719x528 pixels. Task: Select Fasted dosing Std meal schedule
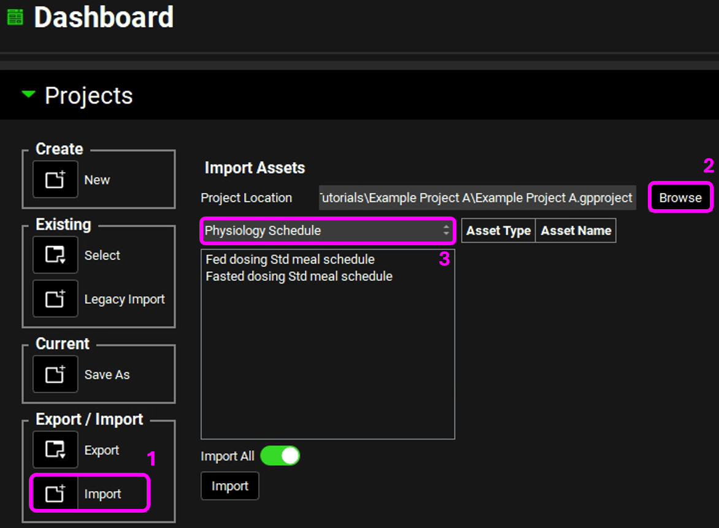pos(299,277)
